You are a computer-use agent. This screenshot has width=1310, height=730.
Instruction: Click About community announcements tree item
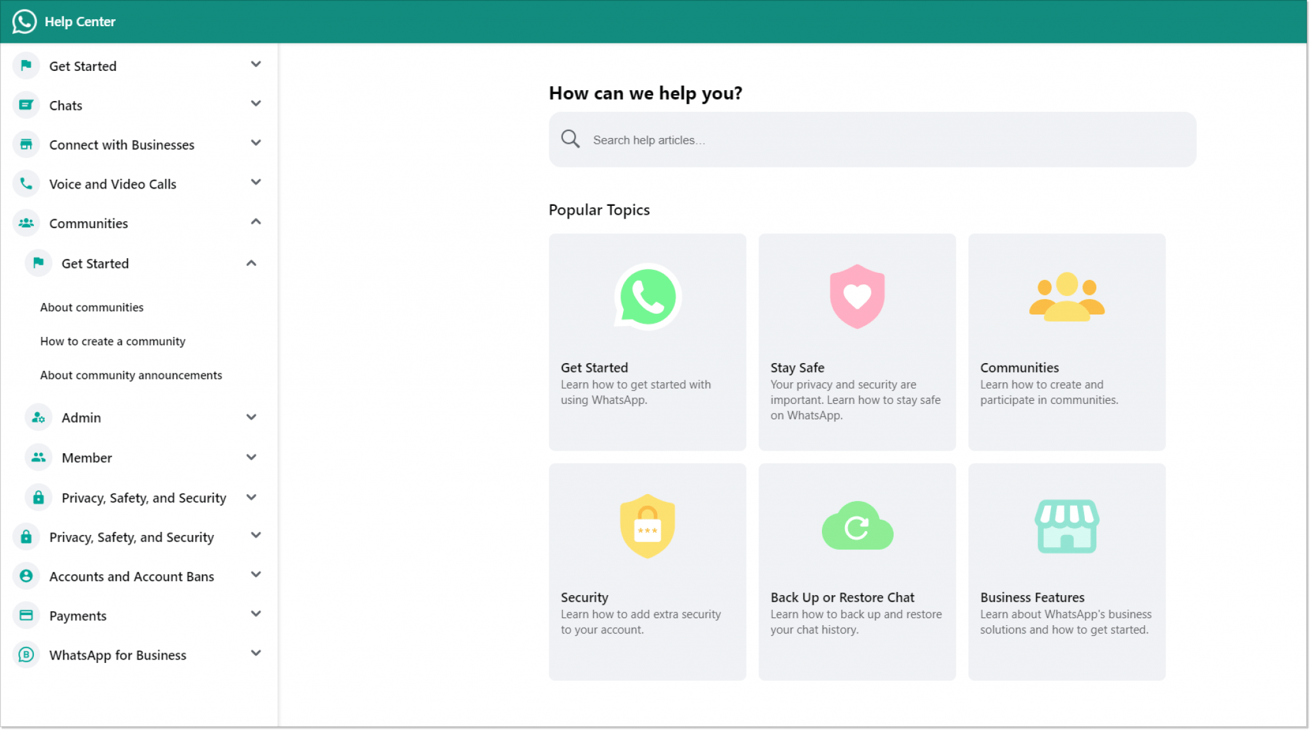130,375
